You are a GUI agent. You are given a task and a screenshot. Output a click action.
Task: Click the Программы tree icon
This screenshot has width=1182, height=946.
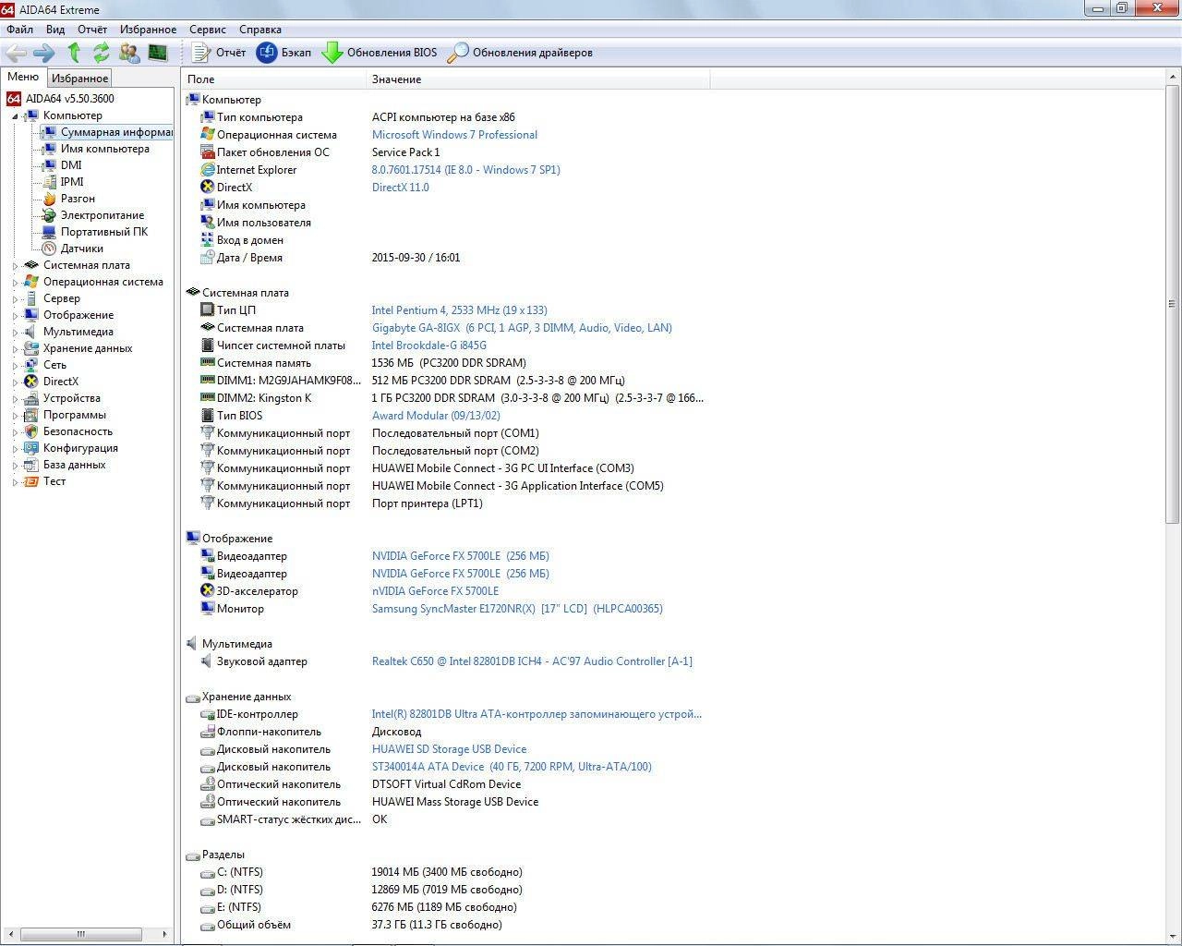(31, 415)
